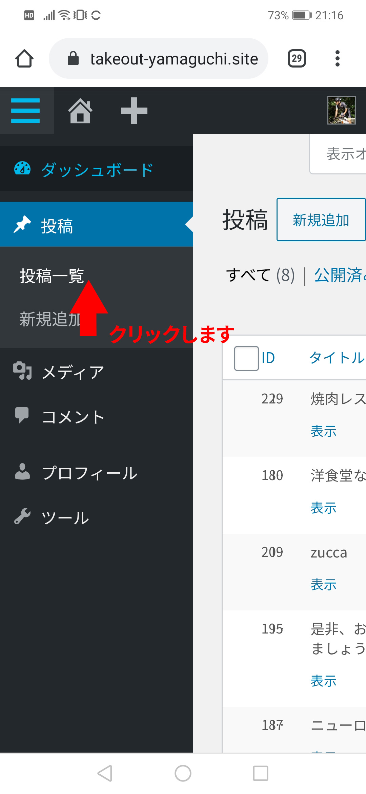
Task: Click the 新規追加 button beside 投稿 heading
Action: (321, 220)
